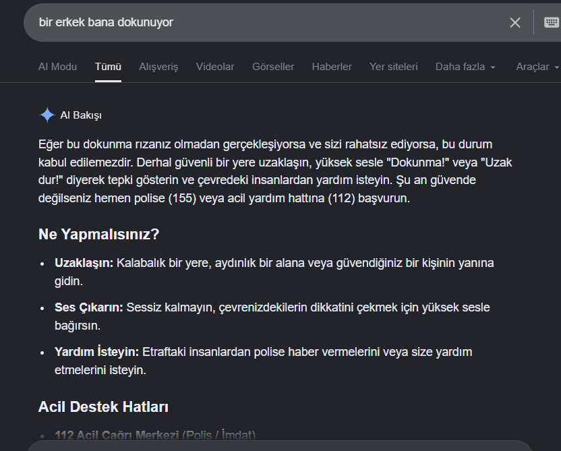This screenshot has height=451, width=561.
Task: Click the 'Yardım İsteyin:' bullet label
Action: 96,352
